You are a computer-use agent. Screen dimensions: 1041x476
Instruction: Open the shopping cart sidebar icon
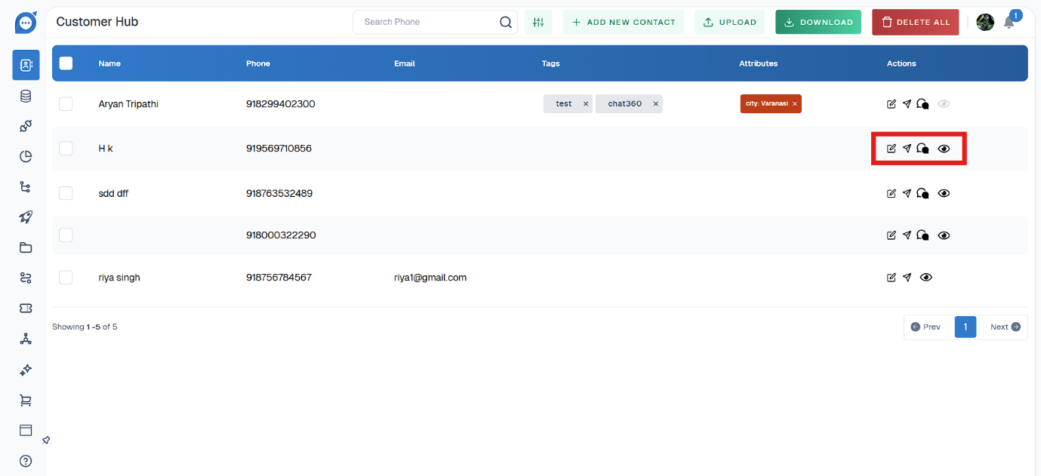[26, 401]
